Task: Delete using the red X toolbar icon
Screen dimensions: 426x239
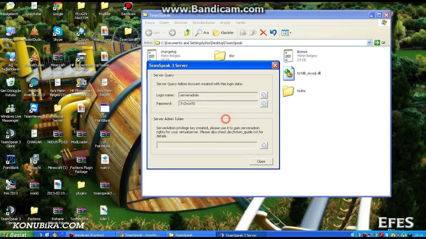Action: [263, 33]
